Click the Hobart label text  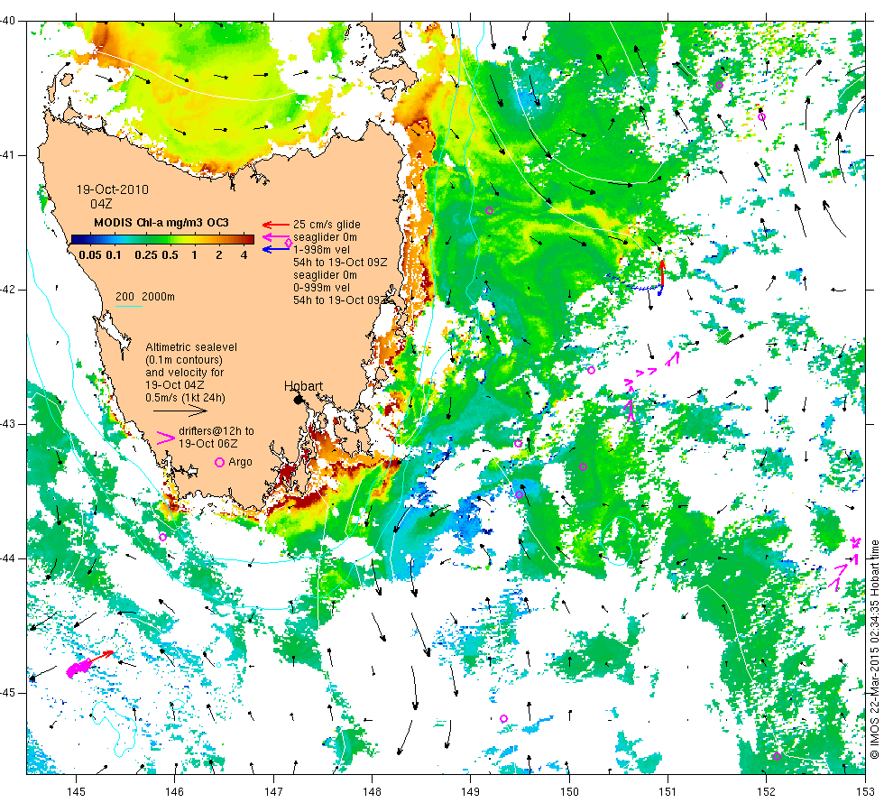tap(303, 386)
